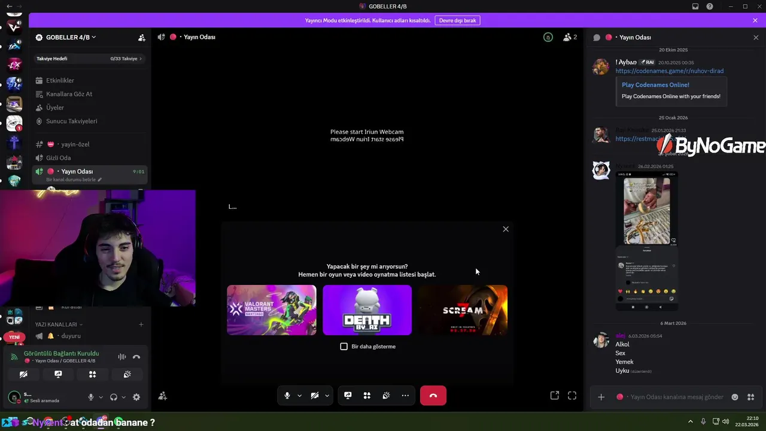Open activities launcher in the call control bar
Screen dimensions: 766x431
click(367, 396)
